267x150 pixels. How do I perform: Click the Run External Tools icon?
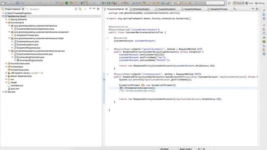point(114,3)
